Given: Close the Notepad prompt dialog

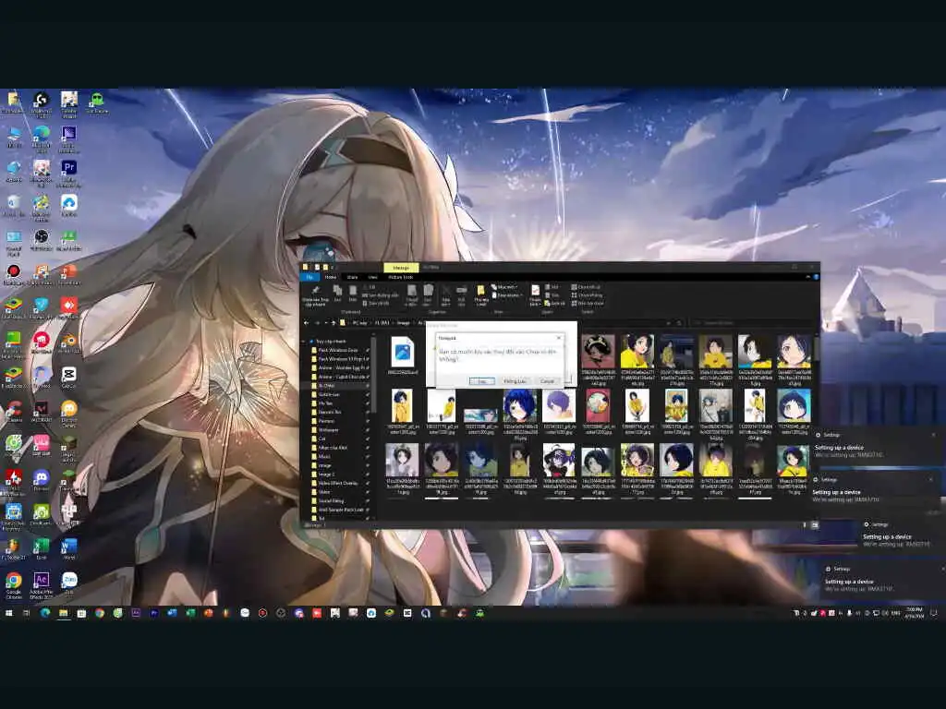Looking at the screenshot, I should [x=559, y=338].
